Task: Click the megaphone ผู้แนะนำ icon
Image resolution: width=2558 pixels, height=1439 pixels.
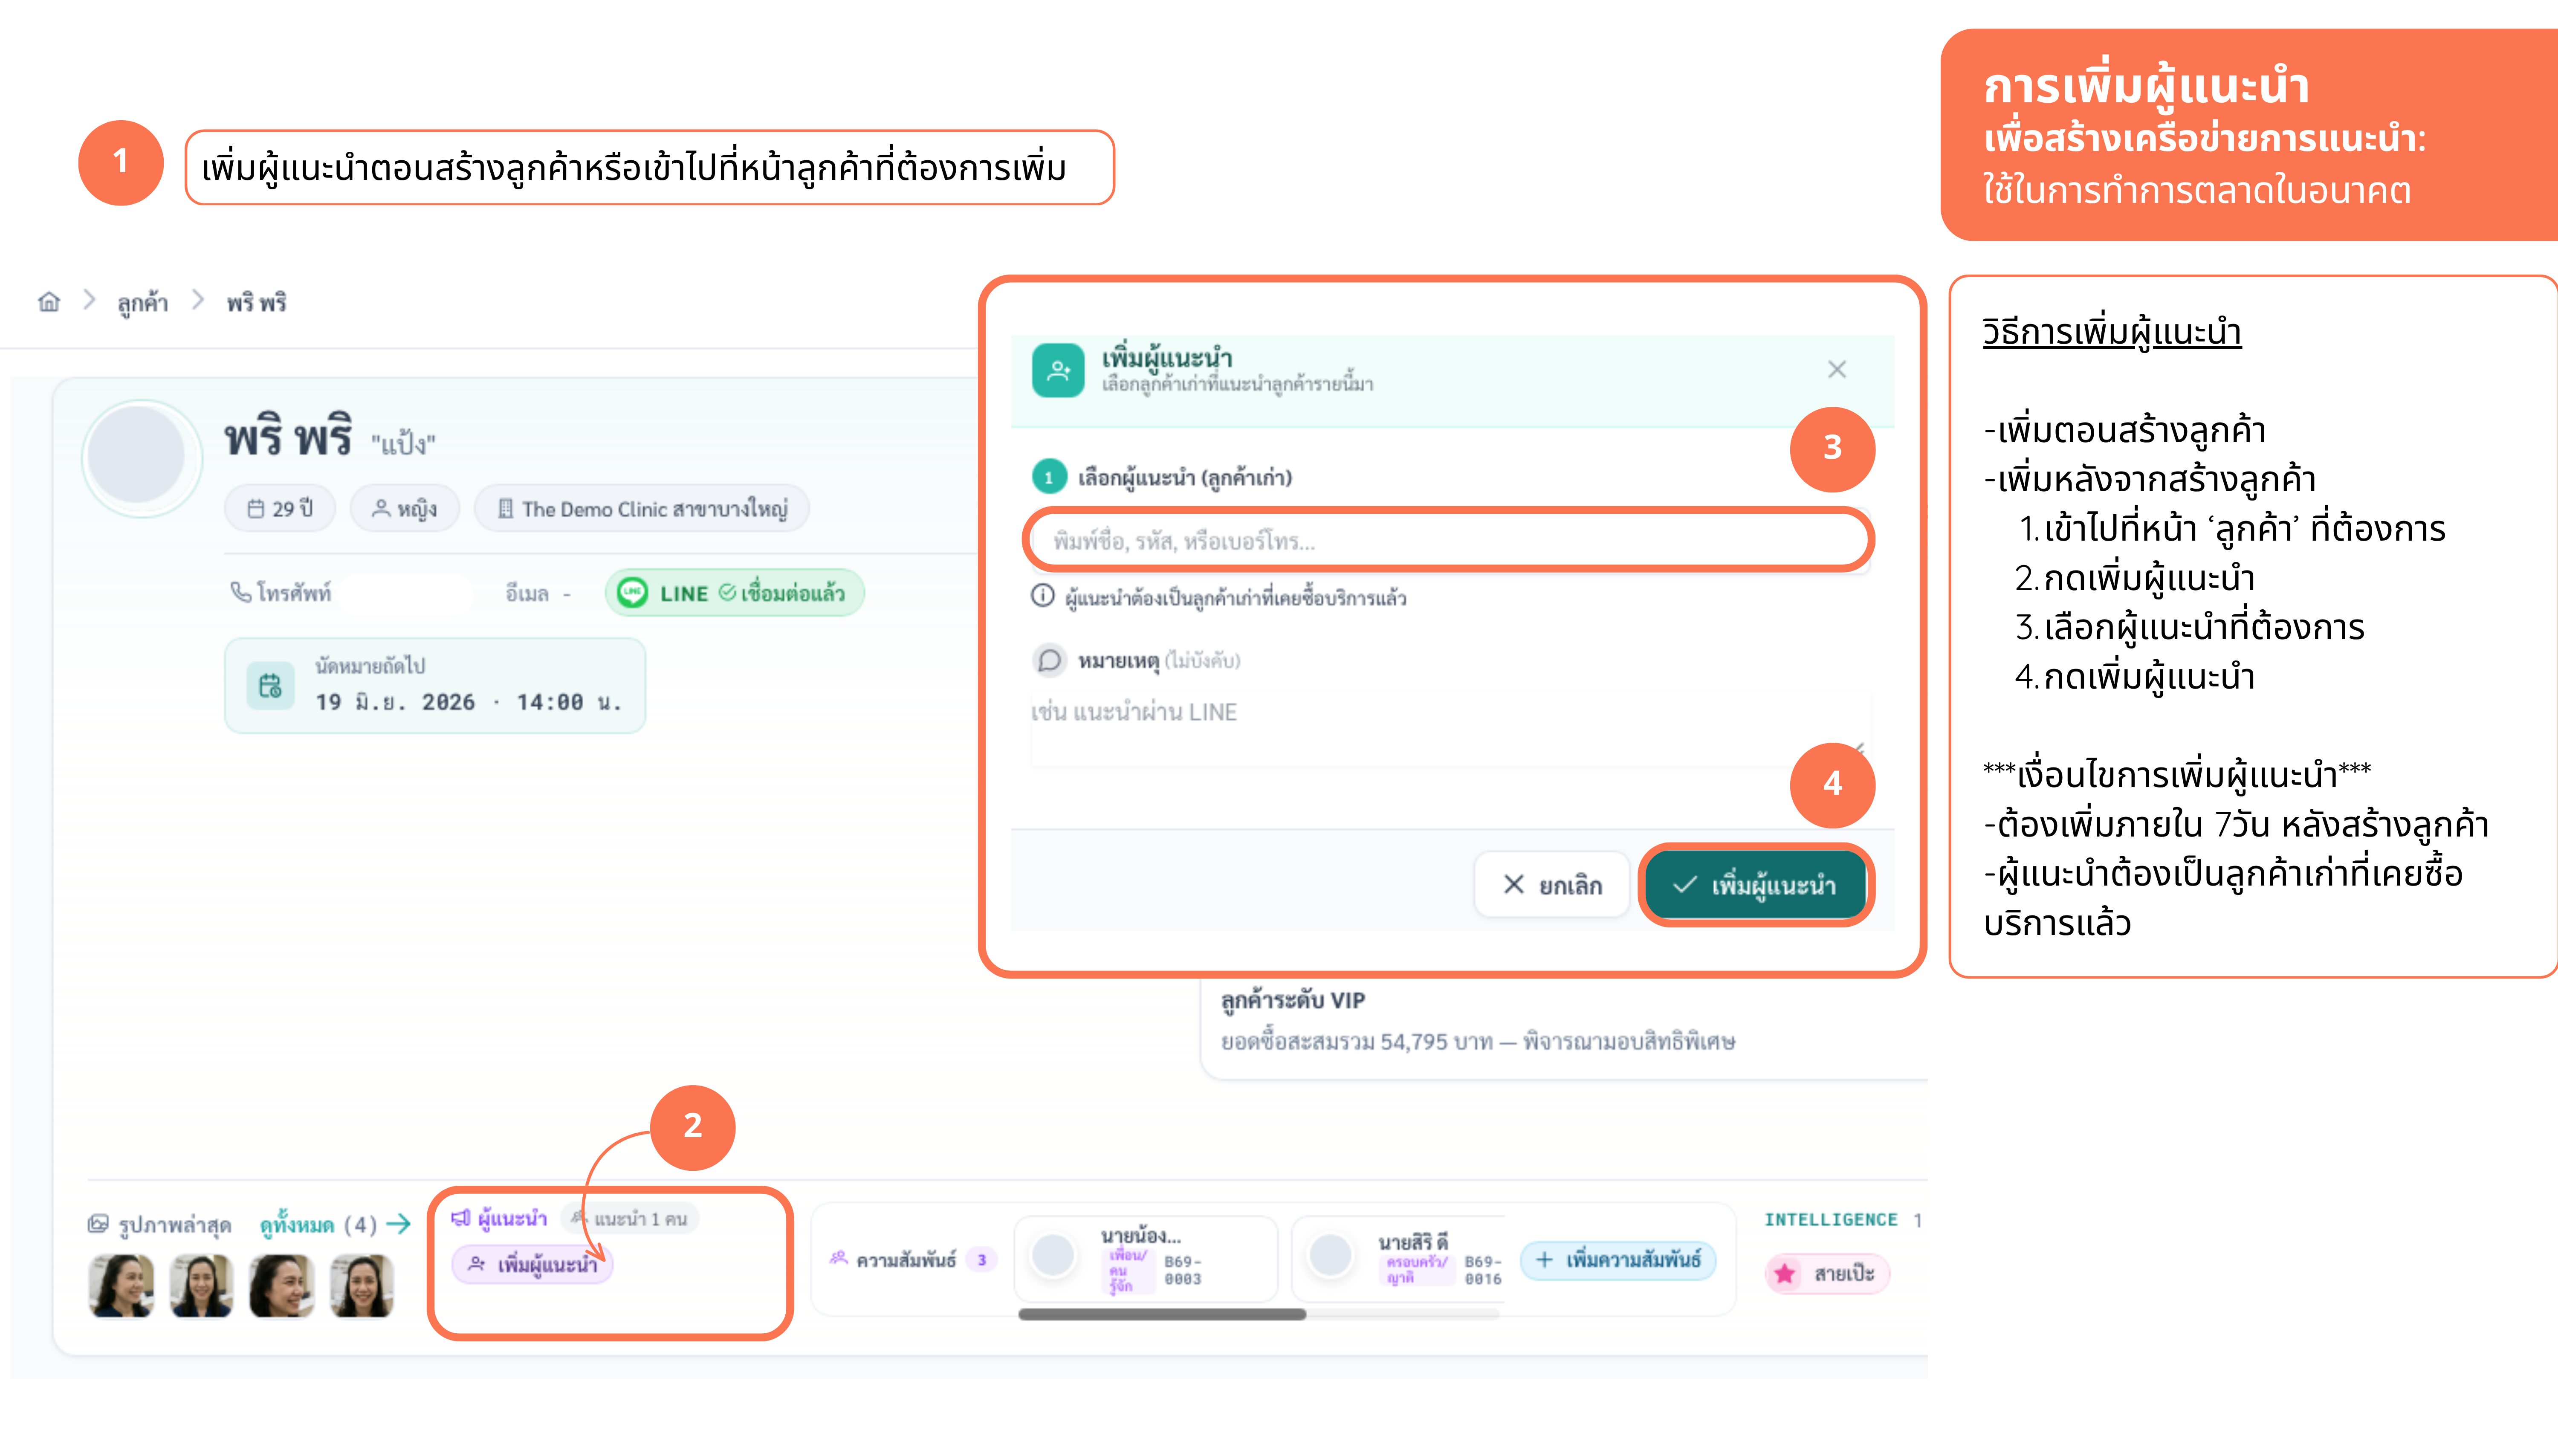Action: (461, 1218)
